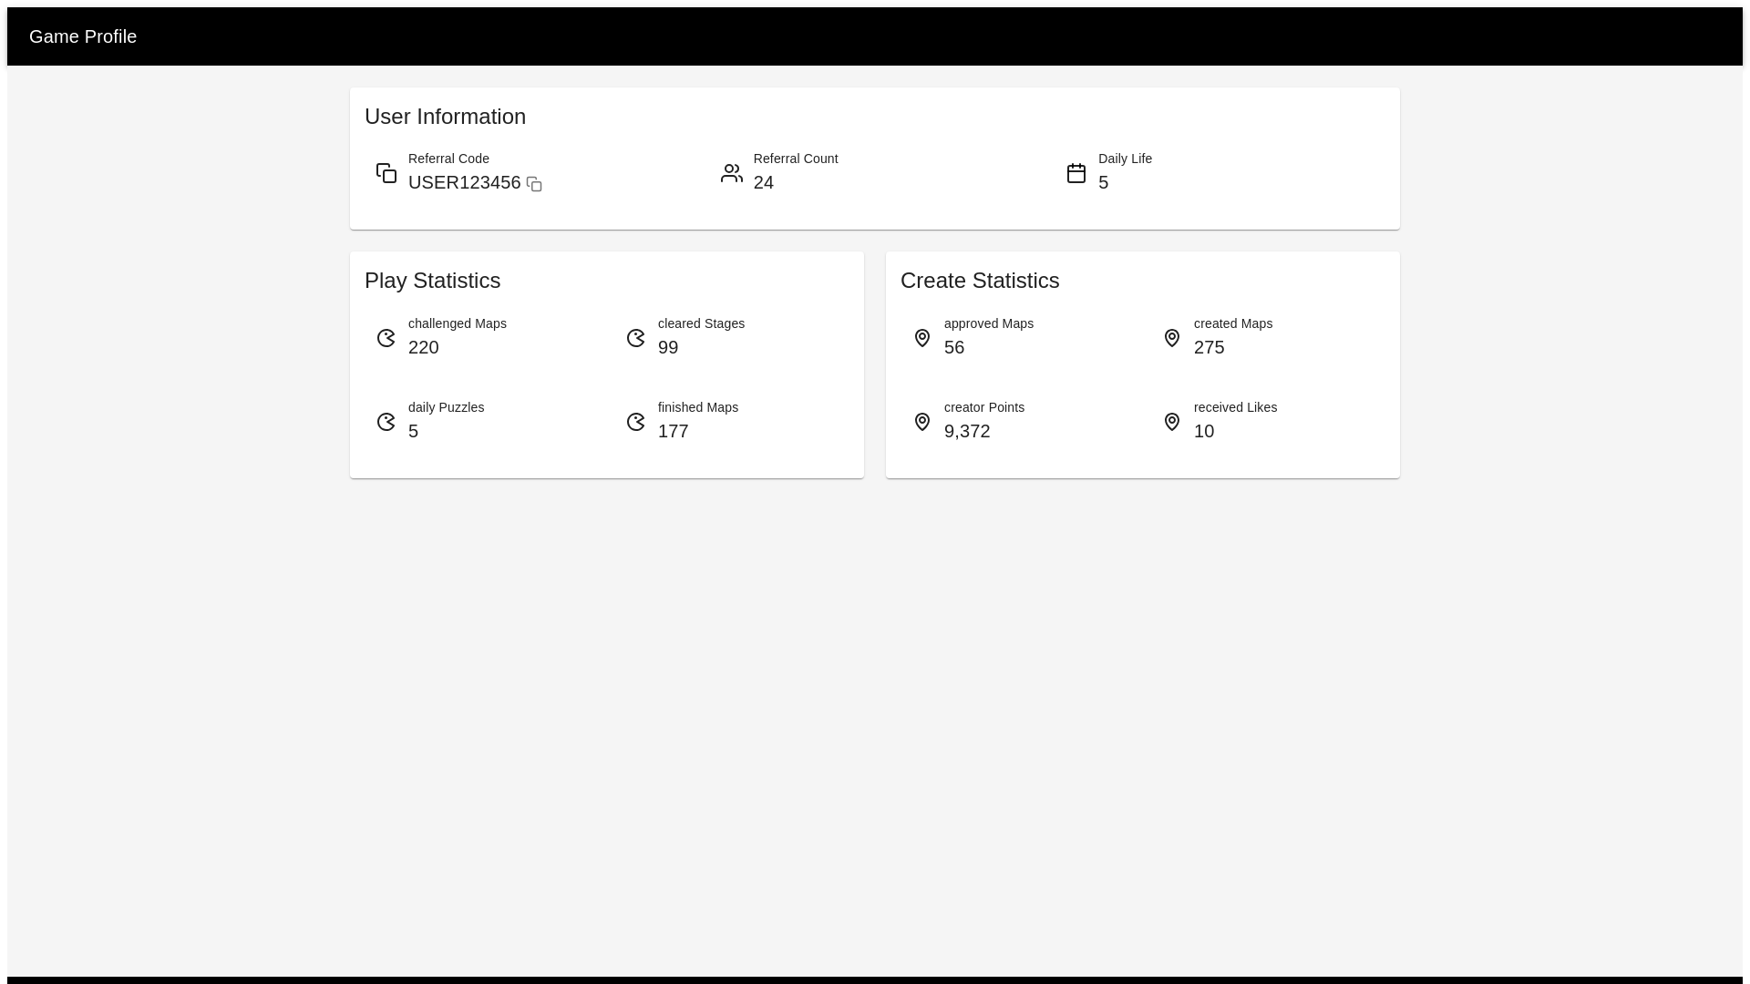
Task: Click the Game Profile title in the top bar
Action: tap(82, 36)
